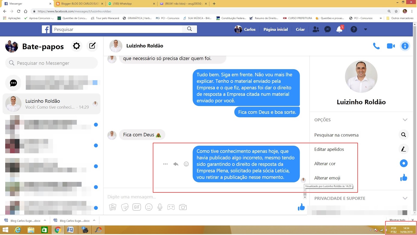Attach a photo or file
This screenshot has height=235, width=417.
[x=113, y=207]
